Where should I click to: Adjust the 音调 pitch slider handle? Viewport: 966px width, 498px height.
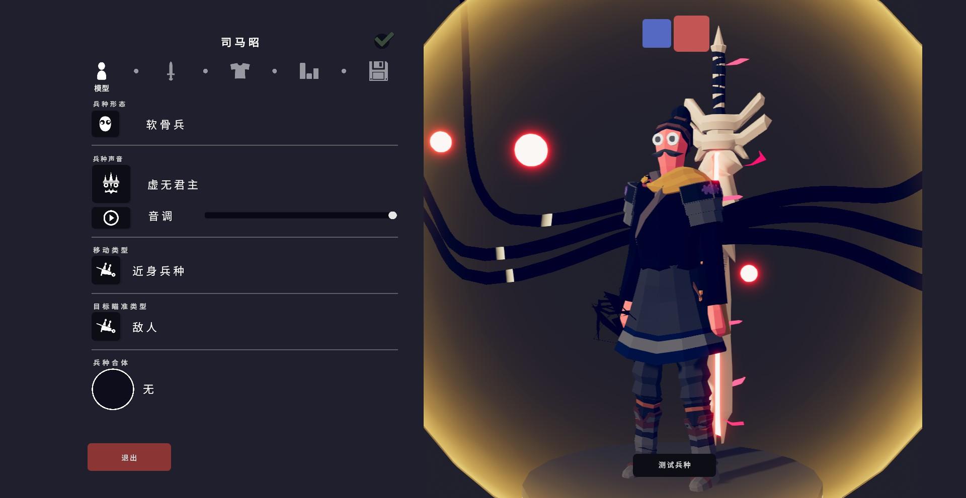pos(392,216)
